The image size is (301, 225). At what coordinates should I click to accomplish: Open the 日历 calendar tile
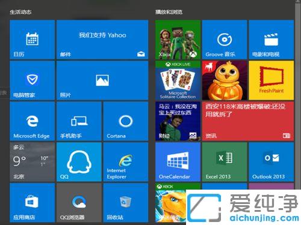click(x=32, y=40)
